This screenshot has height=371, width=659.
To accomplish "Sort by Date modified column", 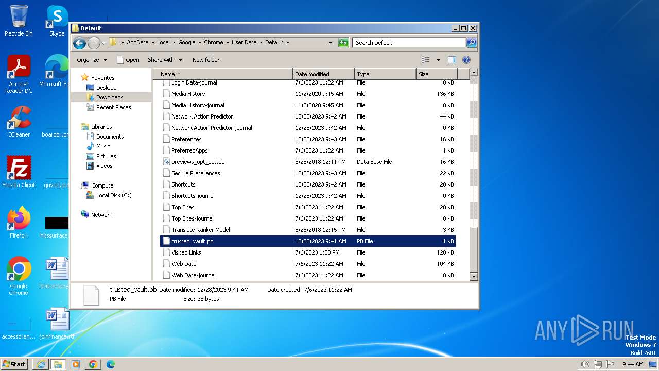I will pos(323,74).
